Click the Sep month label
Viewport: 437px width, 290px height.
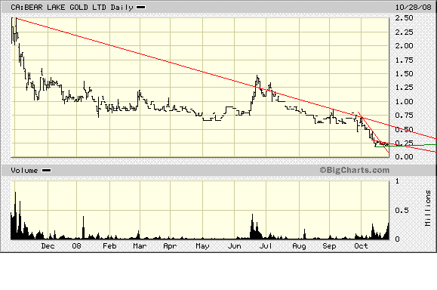click(329, 246)
